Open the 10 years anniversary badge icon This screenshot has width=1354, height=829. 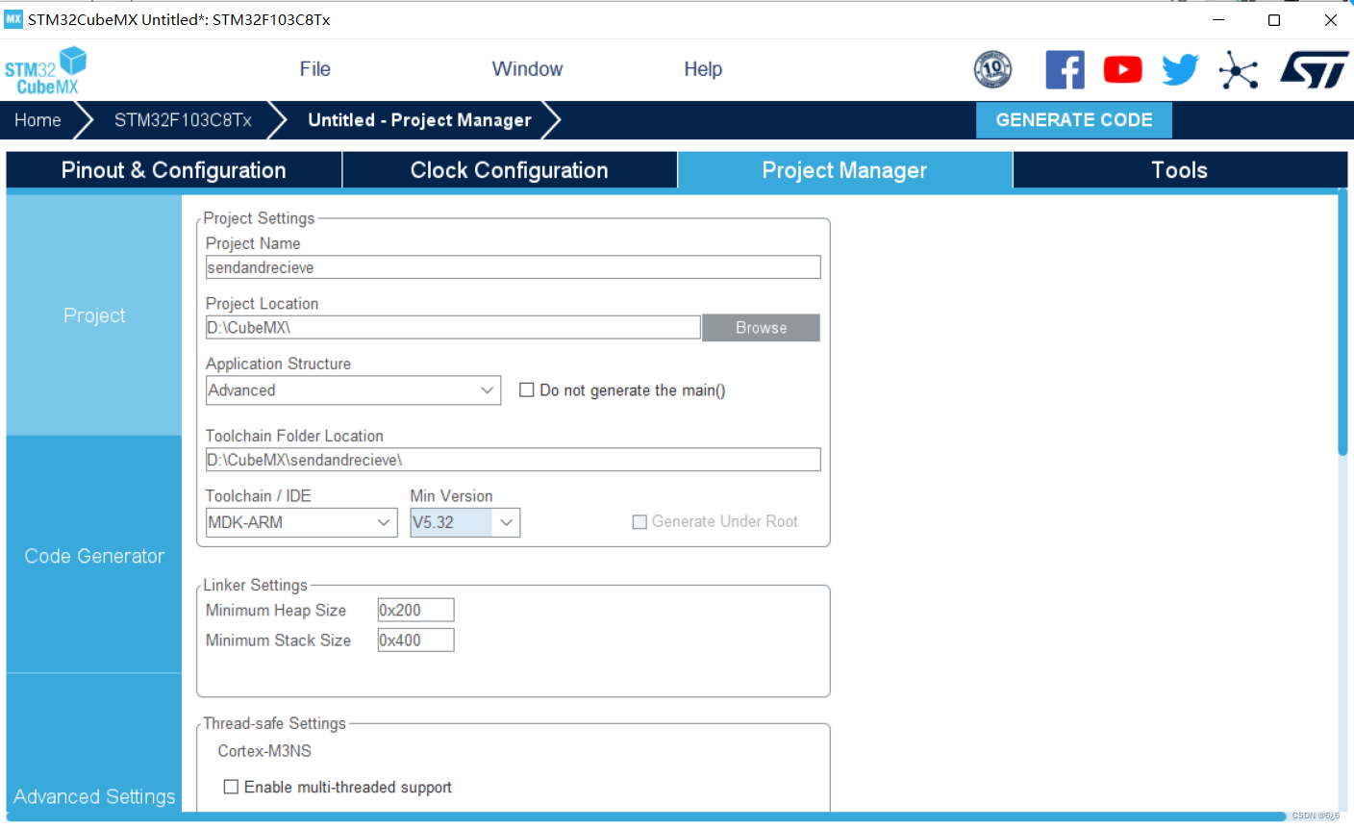[x=992, y=69]
